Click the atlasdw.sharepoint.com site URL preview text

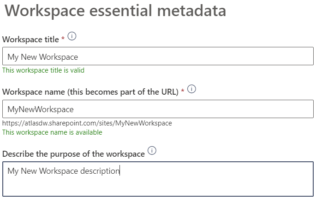point(87,123)
